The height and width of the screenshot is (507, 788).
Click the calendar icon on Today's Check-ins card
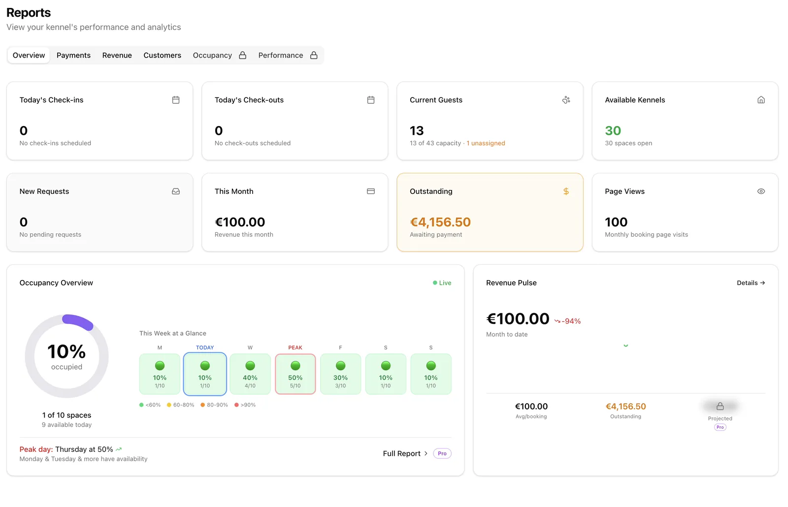click(x=176, y=99)
